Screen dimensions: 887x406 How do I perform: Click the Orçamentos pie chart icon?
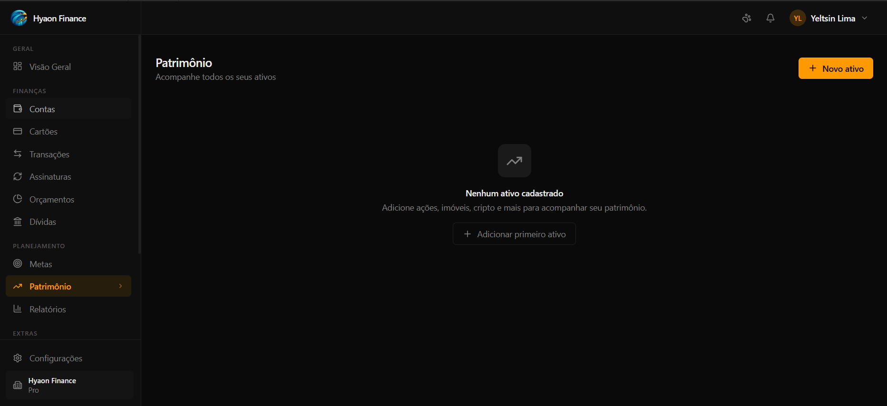pos(18,199)
